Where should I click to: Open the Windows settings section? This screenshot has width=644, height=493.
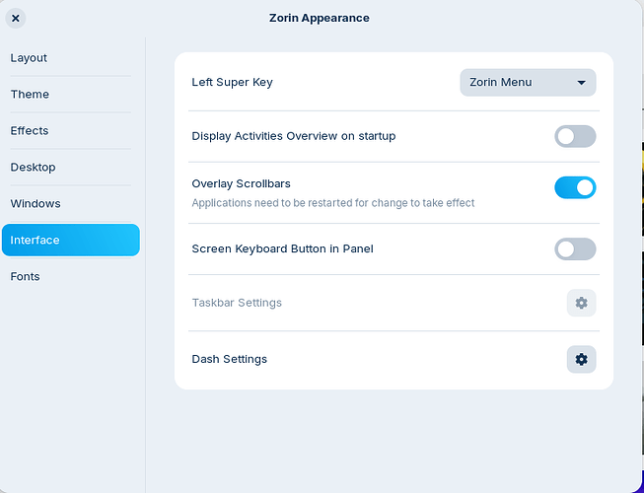tap(36, 204)
